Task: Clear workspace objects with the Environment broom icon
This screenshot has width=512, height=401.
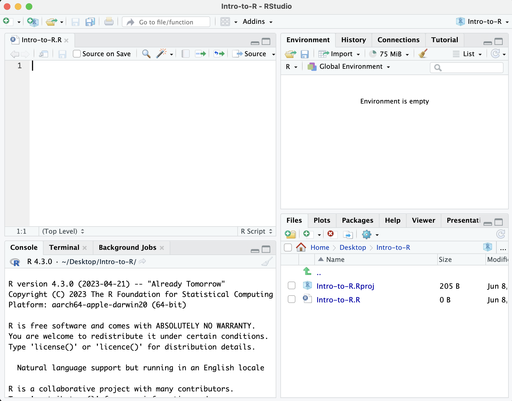Action: (422, 54)
